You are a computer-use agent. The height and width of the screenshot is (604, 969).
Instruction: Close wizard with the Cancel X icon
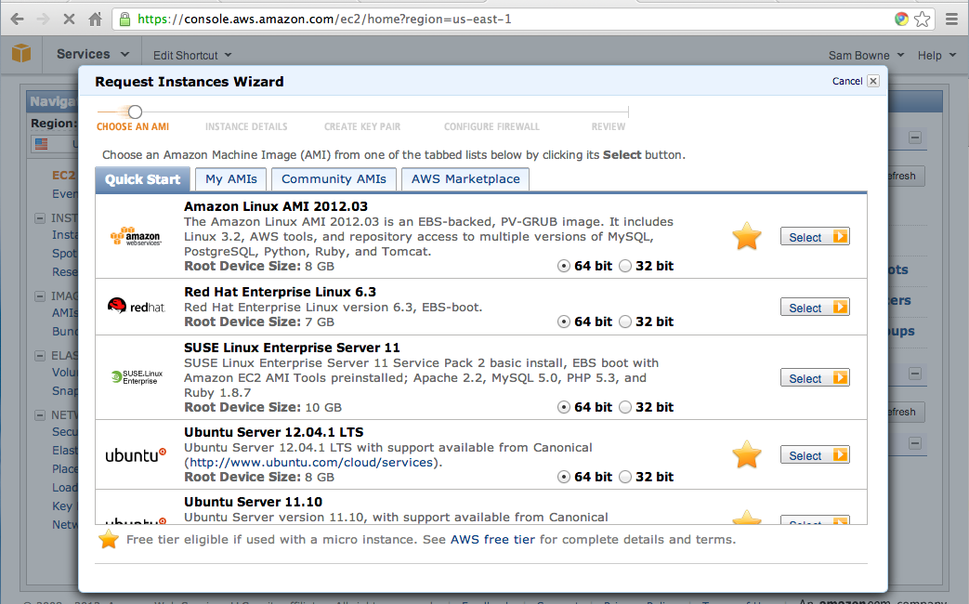873,81
